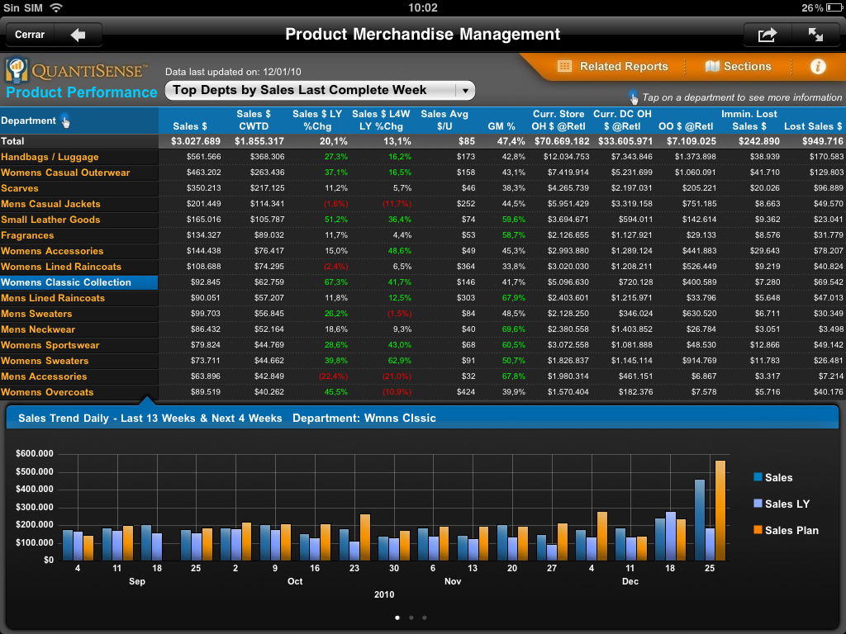Open the Mens Sweaters department row
The image size is (846, 634).
coord(36,314)
